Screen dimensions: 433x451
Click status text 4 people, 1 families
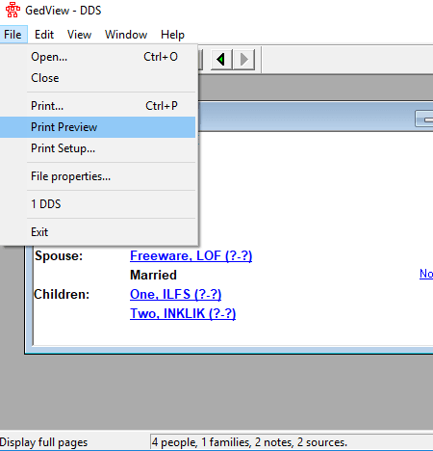pyautogui.click(x=201, y=442)
